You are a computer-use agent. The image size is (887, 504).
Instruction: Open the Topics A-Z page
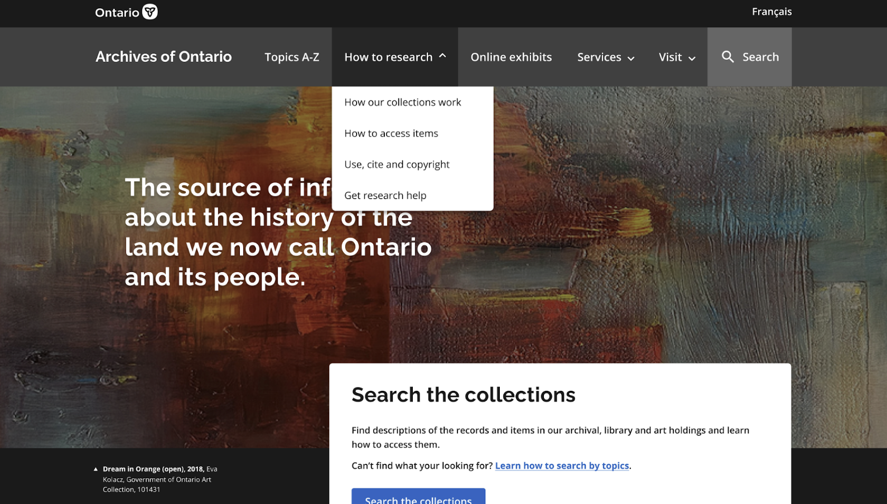click(292, 57)
